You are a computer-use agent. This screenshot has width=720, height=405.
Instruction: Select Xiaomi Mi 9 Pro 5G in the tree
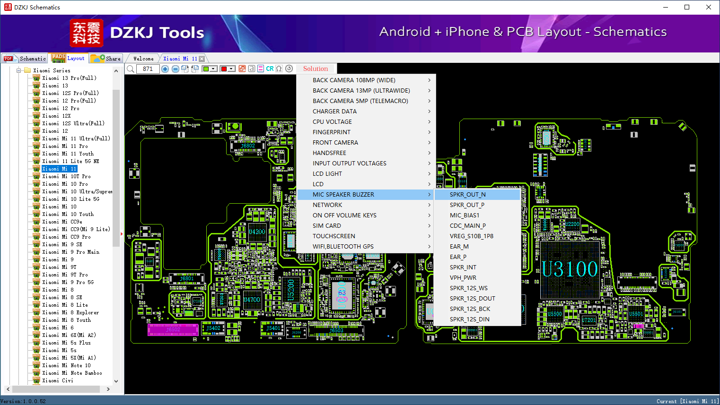[68, 282]
